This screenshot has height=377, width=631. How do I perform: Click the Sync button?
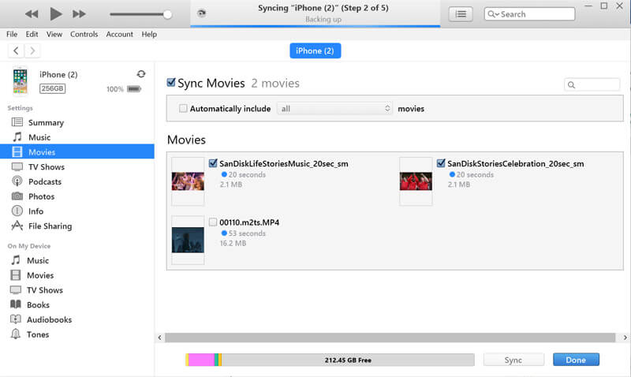pyautogui.click(x=513, y=360)
